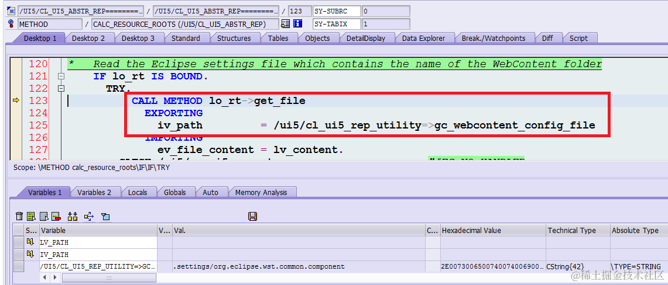Click the hexadecimal value 2E007300650074... cell
668x285 pixels.
pyautogui.click(x=493, y=266)
